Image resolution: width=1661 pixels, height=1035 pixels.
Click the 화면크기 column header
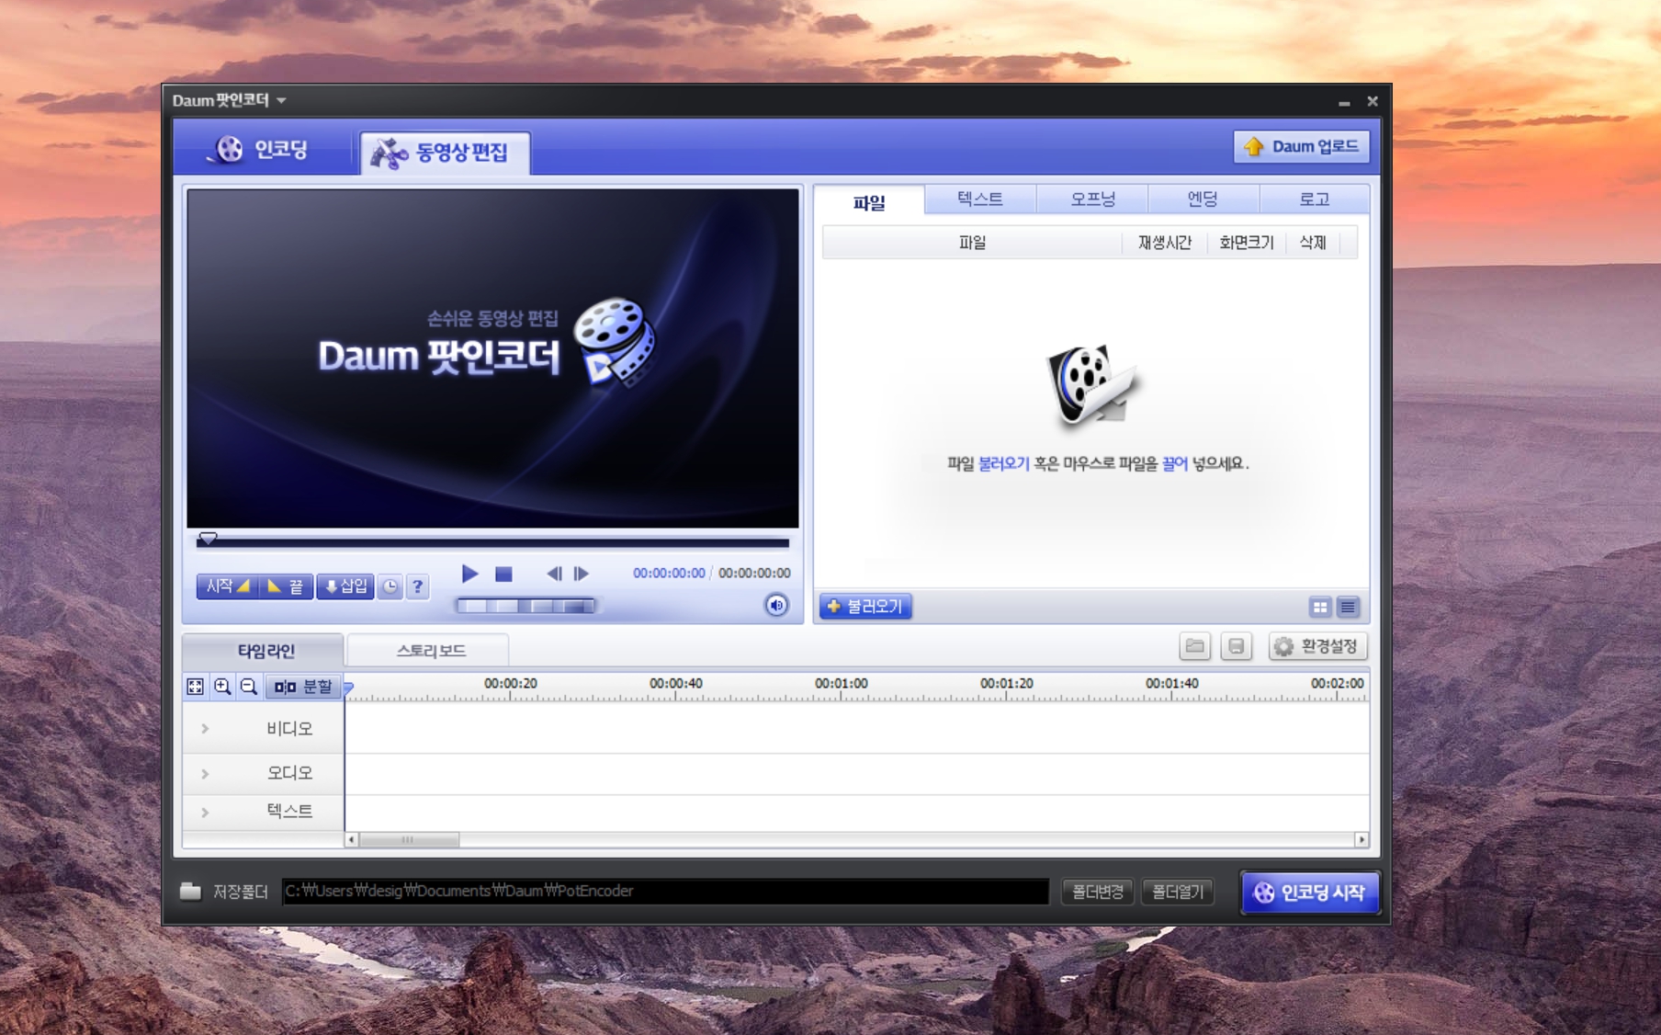point(1246,243)
